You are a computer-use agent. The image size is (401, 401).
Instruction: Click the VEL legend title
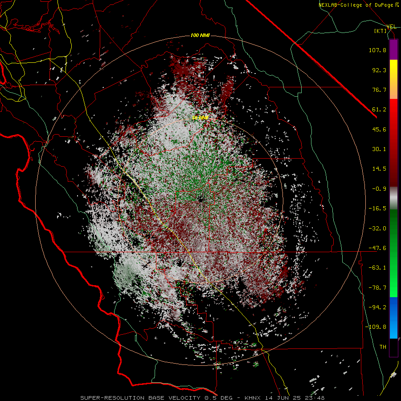click(x=391, y=27)
